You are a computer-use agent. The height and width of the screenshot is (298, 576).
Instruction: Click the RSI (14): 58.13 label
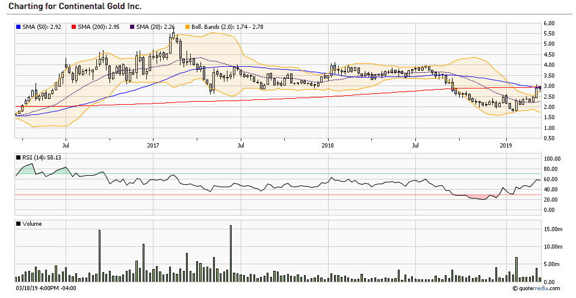pyautogui.click(x=42, y=157)
